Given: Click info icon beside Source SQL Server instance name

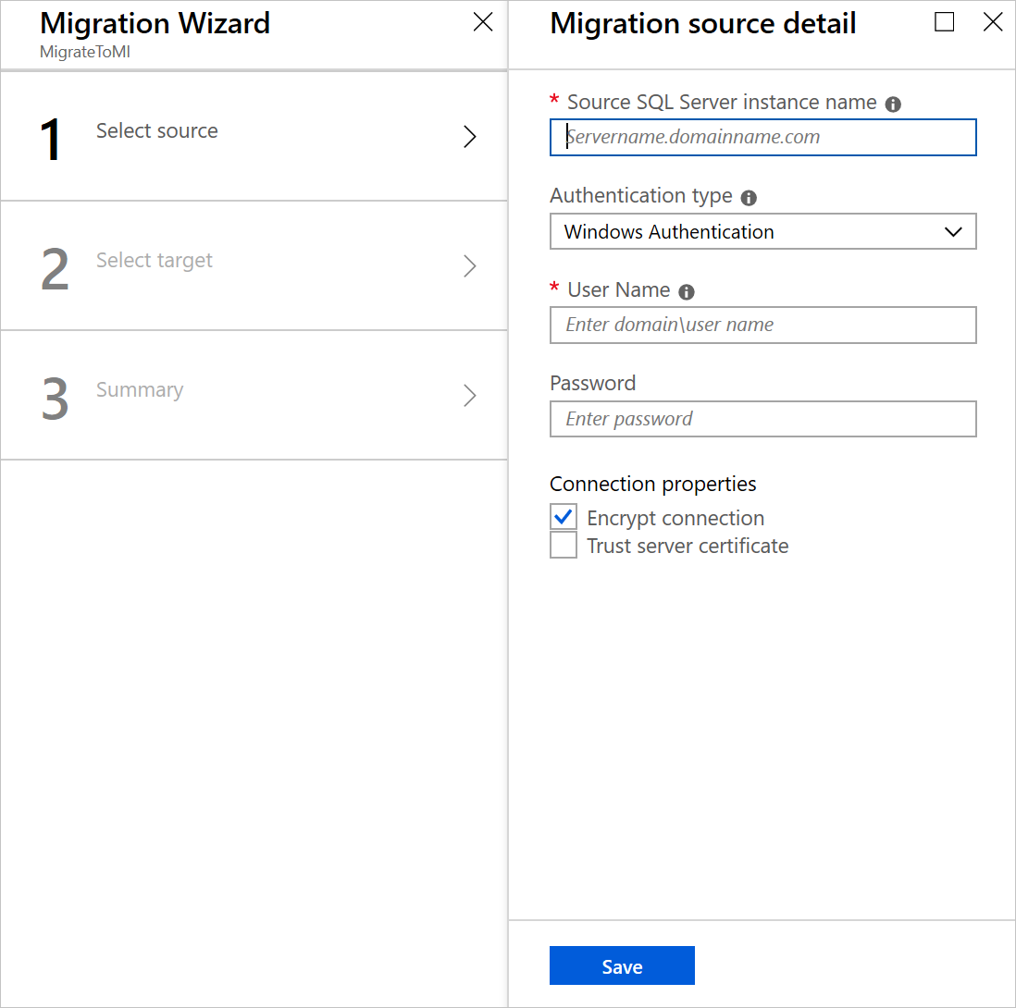Looking at the screenshot, I should (893, 104).
